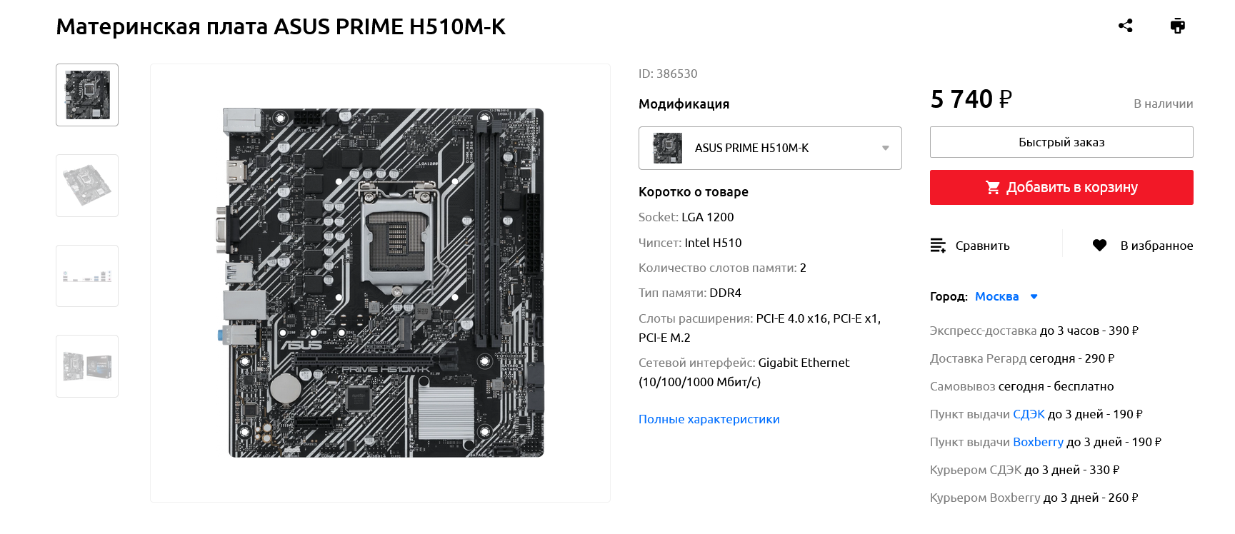The image size is (1235, 534).
Task: Click the Сравнить compare label
Action: [x=982, y=246]
